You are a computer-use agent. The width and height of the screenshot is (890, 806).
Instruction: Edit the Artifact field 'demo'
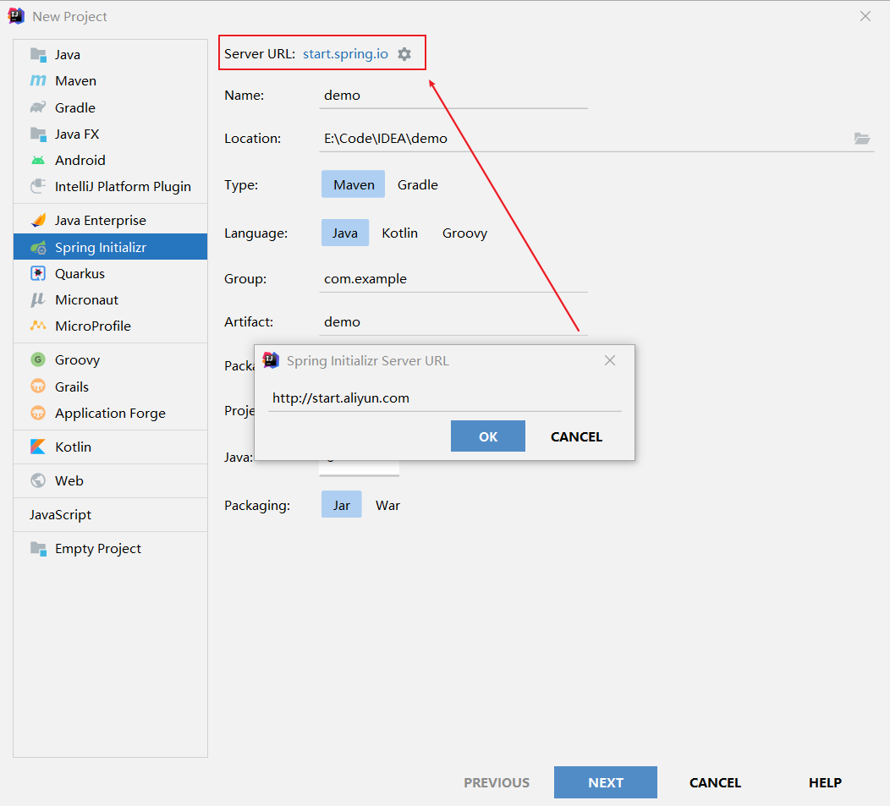tap(453, 322)
